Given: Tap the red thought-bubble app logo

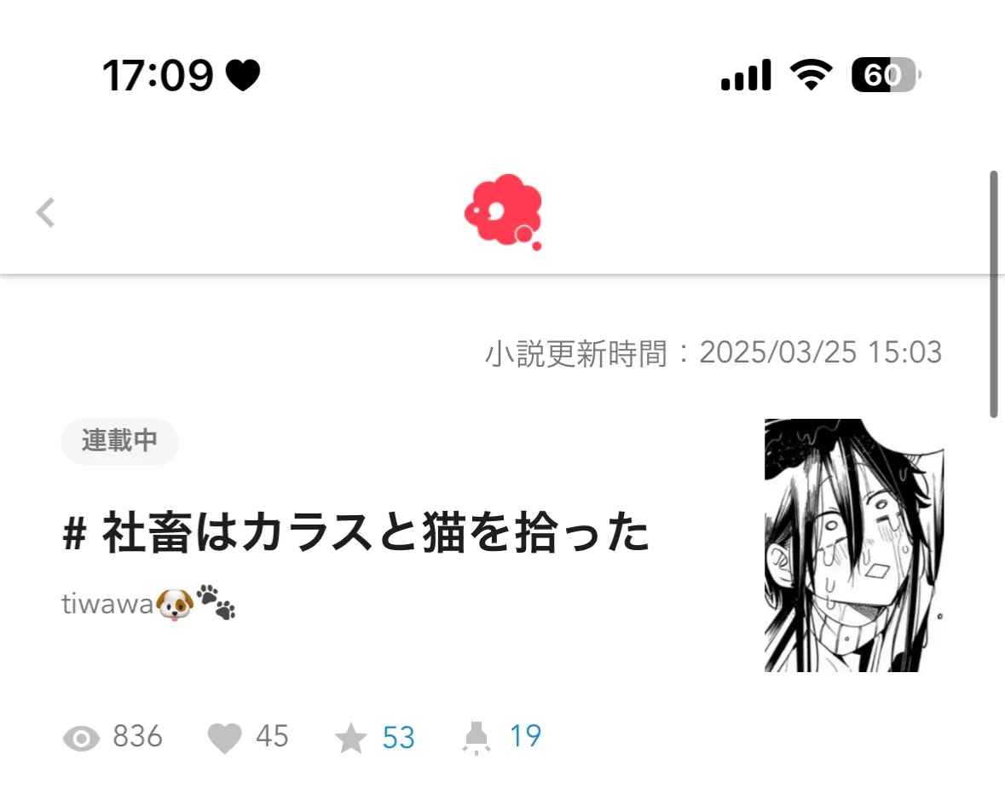Looking at the screenshot, I should (x=504, y=212).
